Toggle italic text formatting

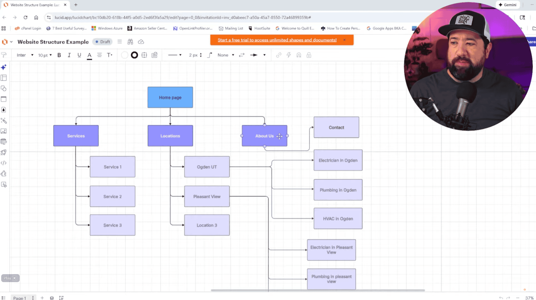coord(69,55)
